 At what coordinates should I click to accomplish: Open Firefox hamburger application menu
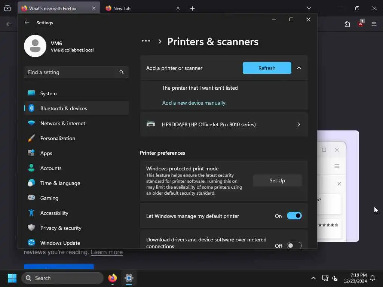point(374,24)
